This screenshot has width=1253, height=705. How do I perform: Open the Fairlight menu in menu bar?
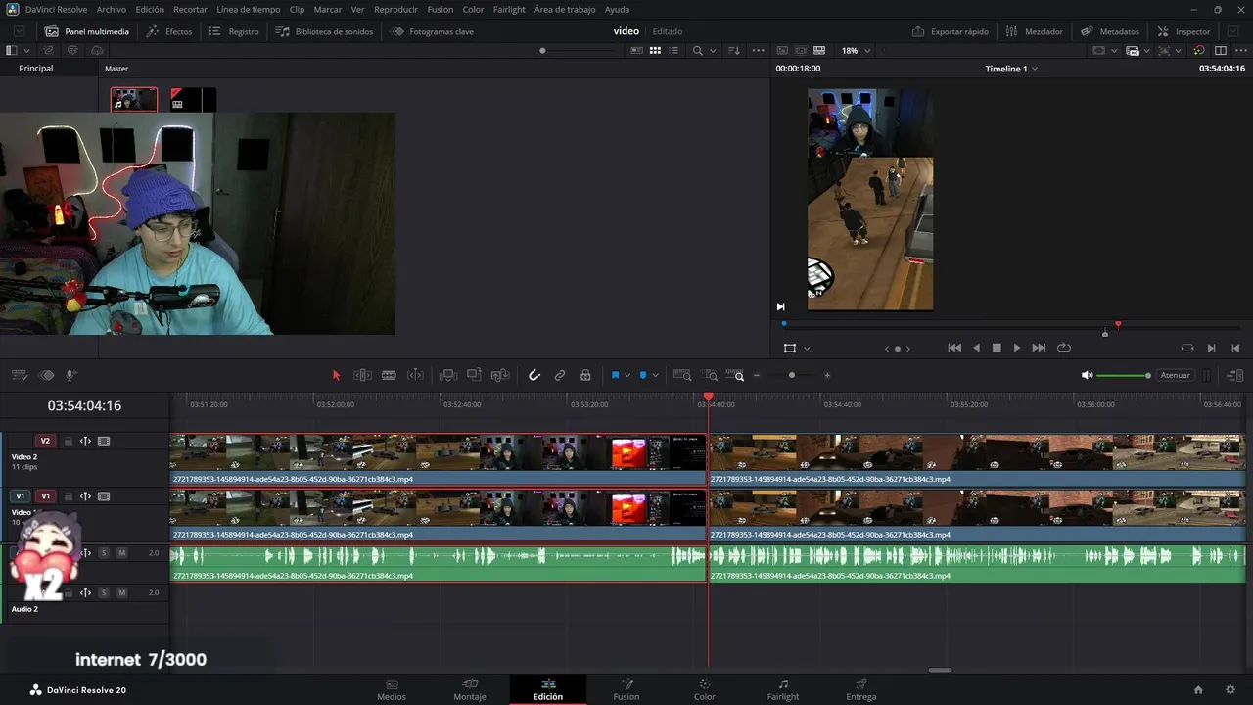(509, 9)
